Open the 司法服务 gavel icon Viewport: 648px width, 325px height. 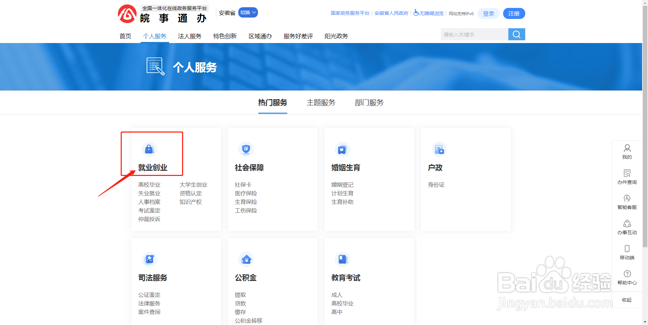click(x=149, y=259)
